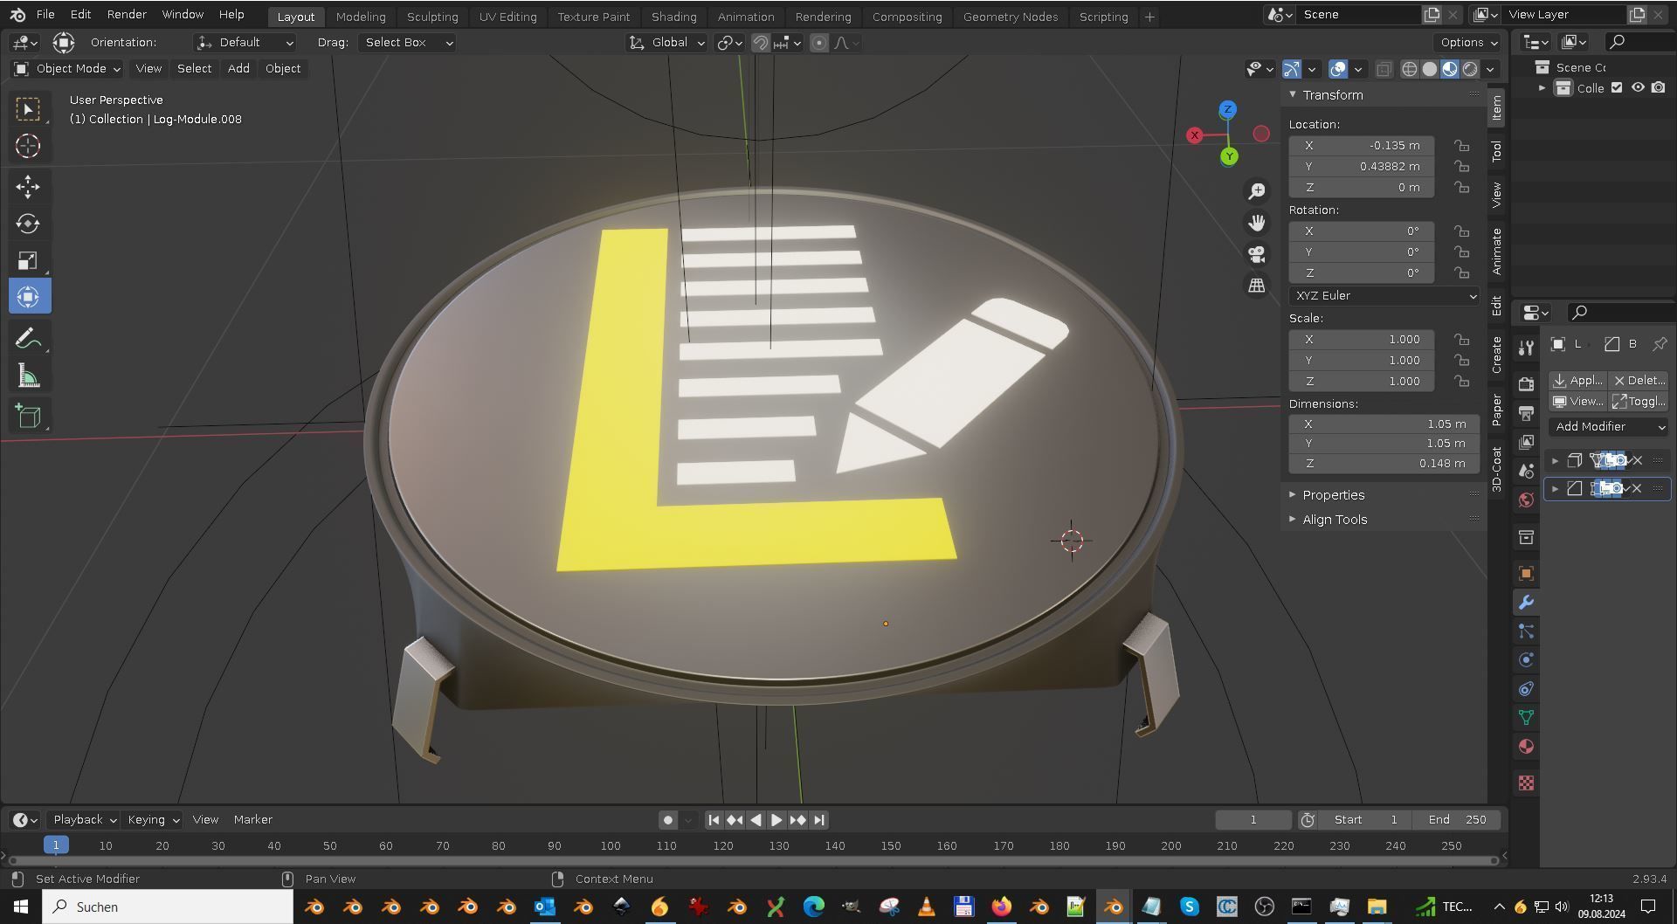Click the End frame field
The image size is (1677, 924).
(x=1457, y=820)
